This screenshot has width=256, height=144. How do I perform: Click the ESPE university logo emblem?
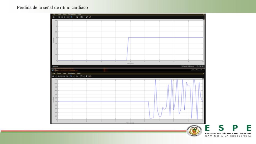coord(194,131)
